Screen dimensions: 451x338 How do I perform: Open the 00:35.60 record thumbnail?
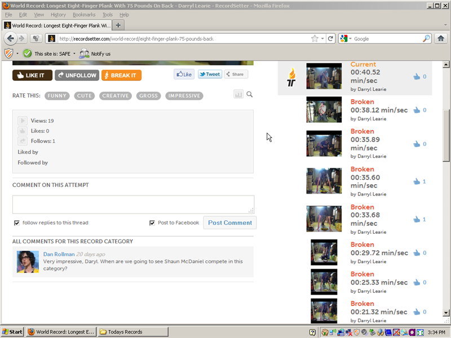[324, 181]
